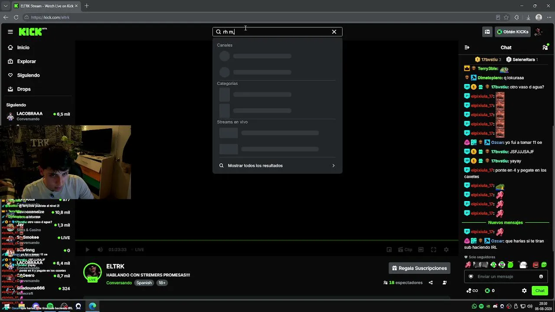The width and height of the screenshot is (555, 312).
Task: Open browser downloads
Action: tap(528, 17)
